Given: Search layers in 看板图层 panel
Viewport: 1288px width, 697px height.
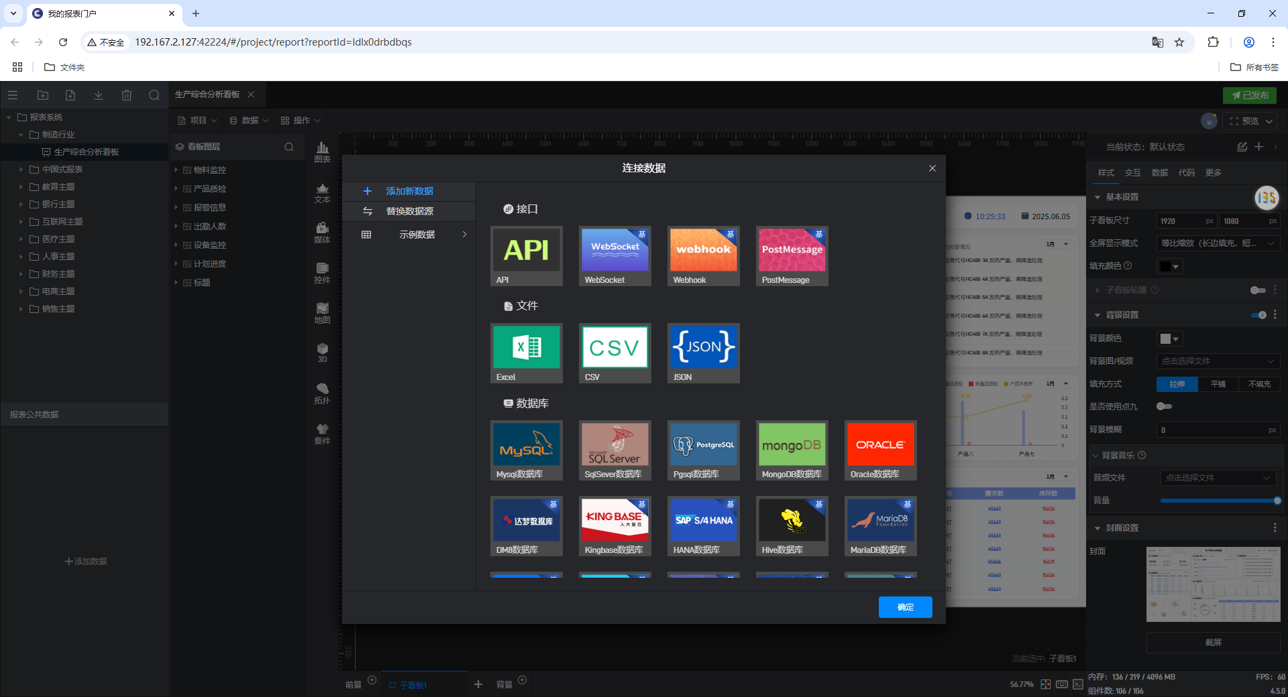Looking at the screenshot, I should point(289,147).
